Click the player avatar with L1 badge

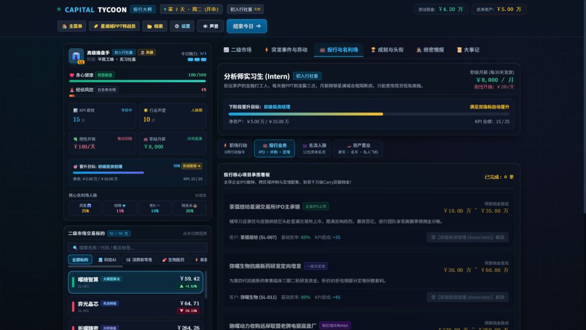[77, 56]
